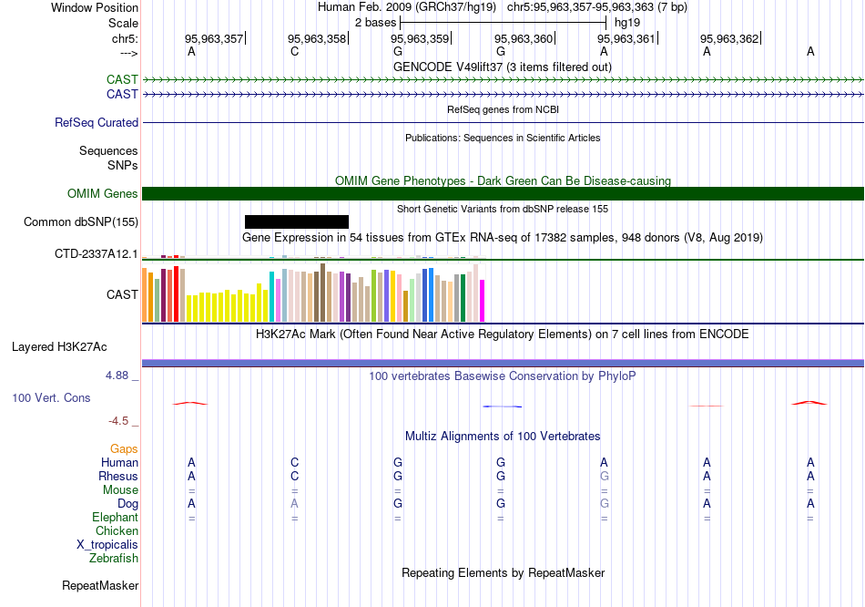Image resolution: width=865 pixels, height=607 pixels.
Task: Click the dark green OMIM Genes bar
Action: [504, 193]
